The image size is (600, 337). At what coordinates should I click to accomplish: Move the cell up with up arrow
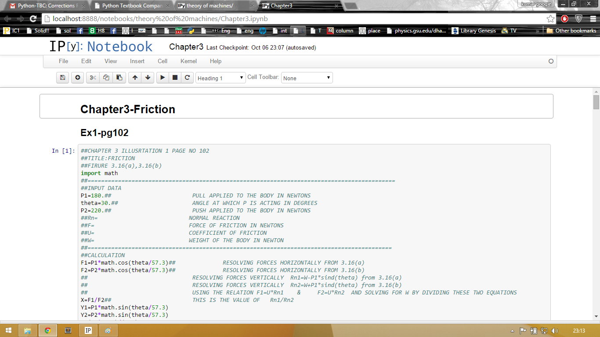(135, 78)
